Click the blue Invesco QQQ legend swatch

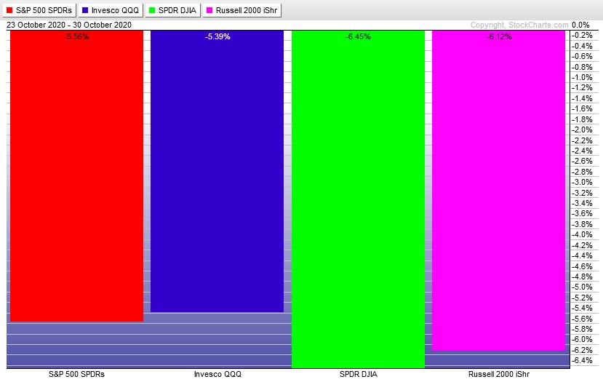tap(85, 10)
